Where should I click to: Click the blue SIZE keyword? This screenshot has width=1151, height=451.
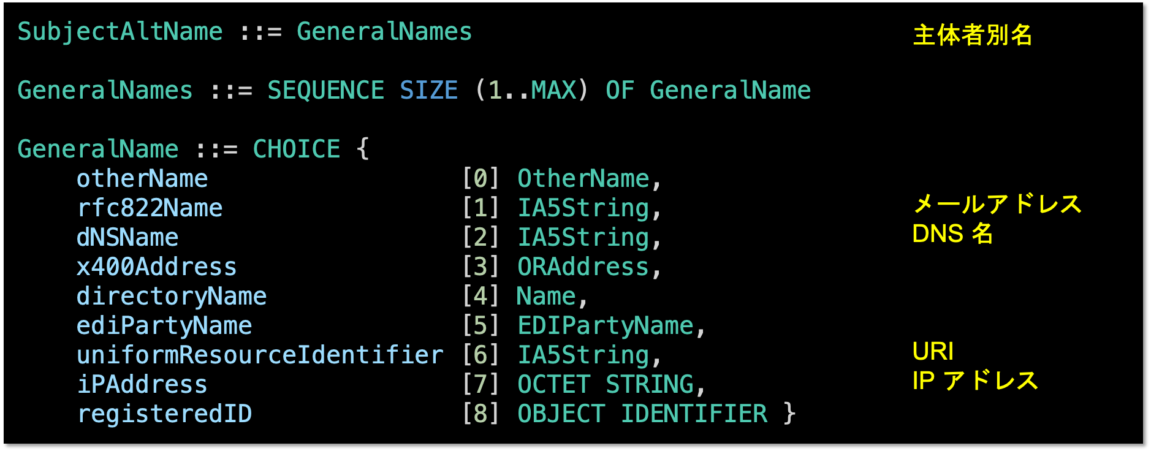tap(428, 91)
